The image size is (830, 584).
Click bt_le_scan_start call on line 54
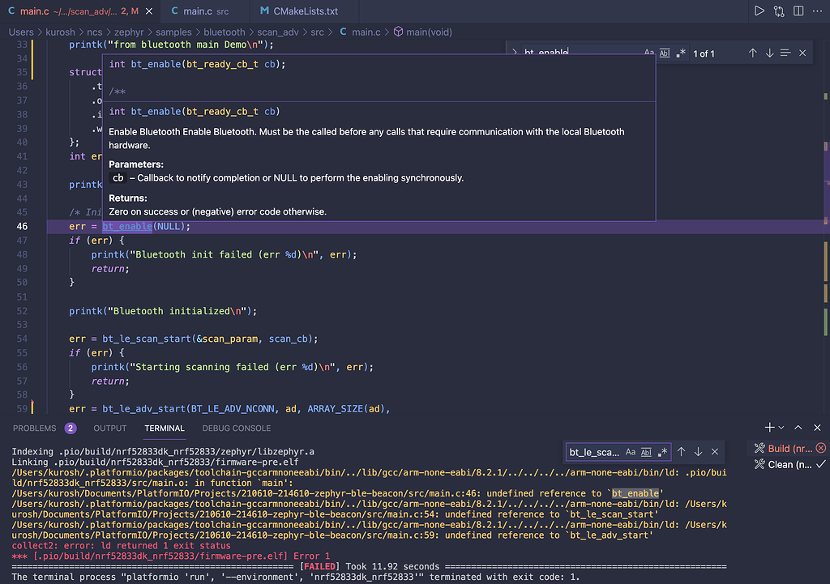(x=147, y=339)
